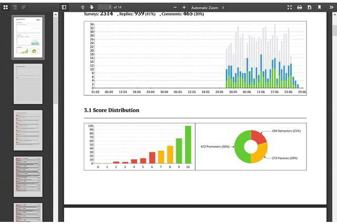The width and height of the screenshot is (337, 224).
Task: Click the '30.05' date axis label
Action: (233, 92)
